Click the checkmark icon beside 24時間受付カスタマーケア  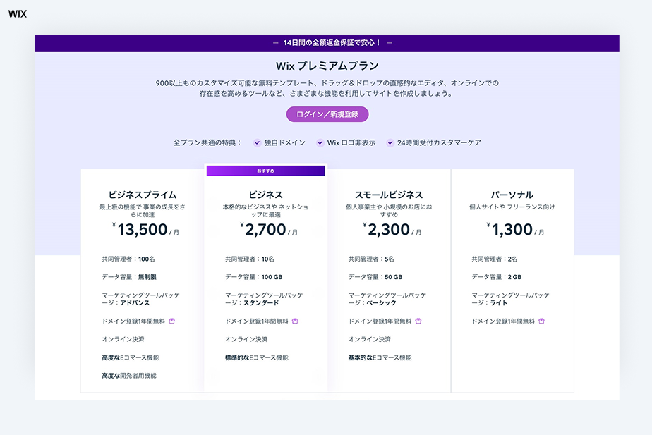[390, 143]
